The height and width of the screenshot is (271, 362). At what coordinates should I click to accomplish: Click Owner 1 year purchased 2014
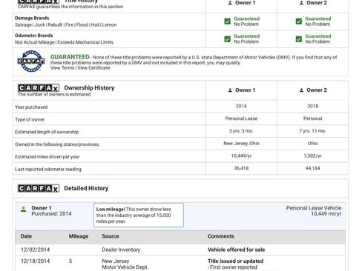coord(241,106)
